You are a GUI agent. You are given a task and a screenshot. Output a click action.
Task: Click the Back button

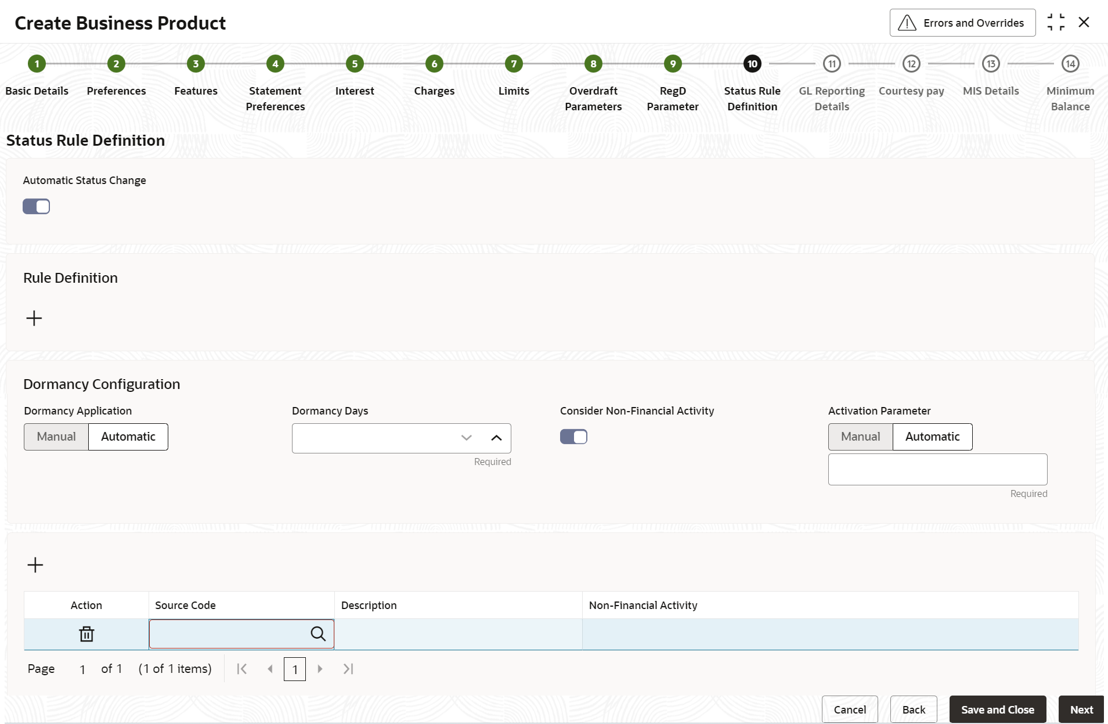pos(914,709)
